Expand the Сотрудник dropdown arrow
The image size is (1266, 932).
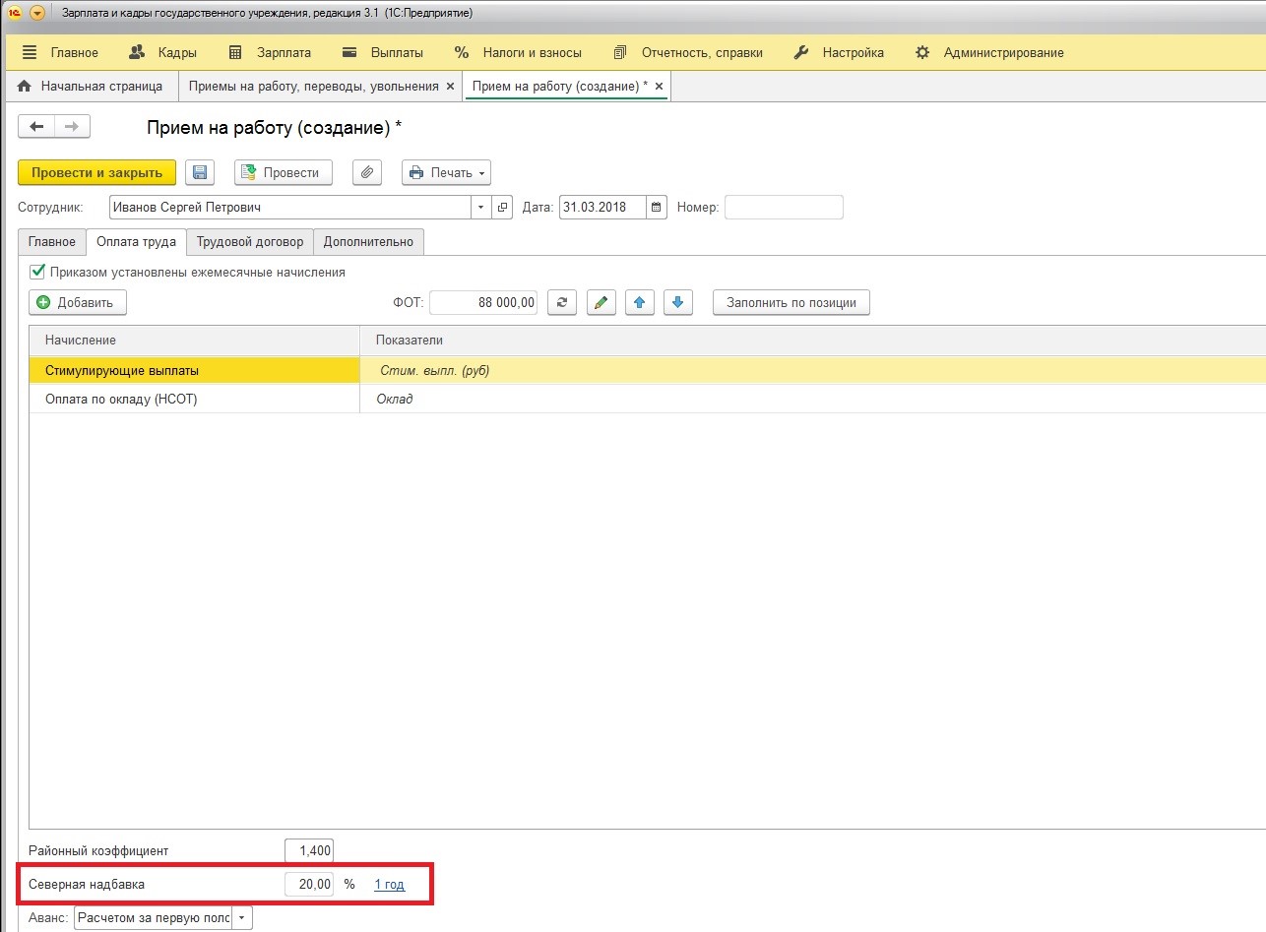pyautogui.click(x=480, y=208)
